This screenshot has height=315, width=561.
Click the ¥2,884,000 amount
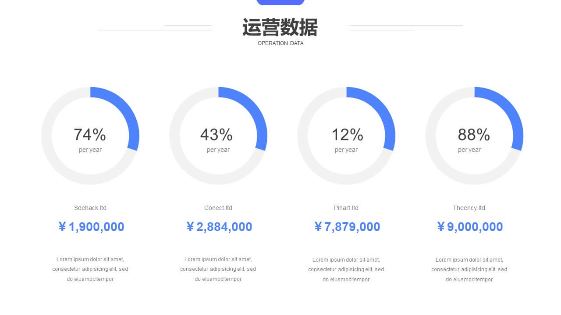tap(219, 227)
